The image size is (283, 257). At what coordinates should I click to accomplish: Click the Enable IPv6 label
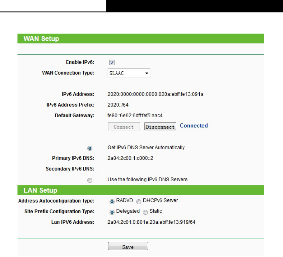point(80,62)
